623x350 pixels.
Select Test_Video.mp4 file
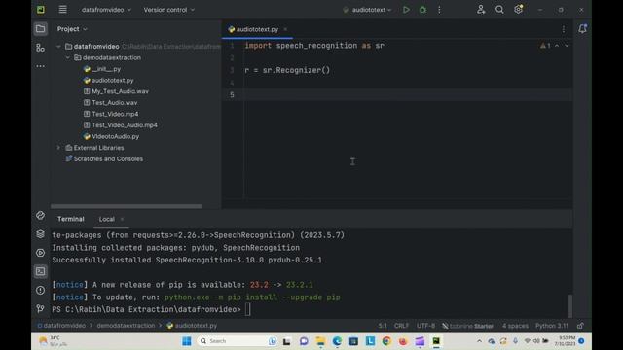[111, 114]
